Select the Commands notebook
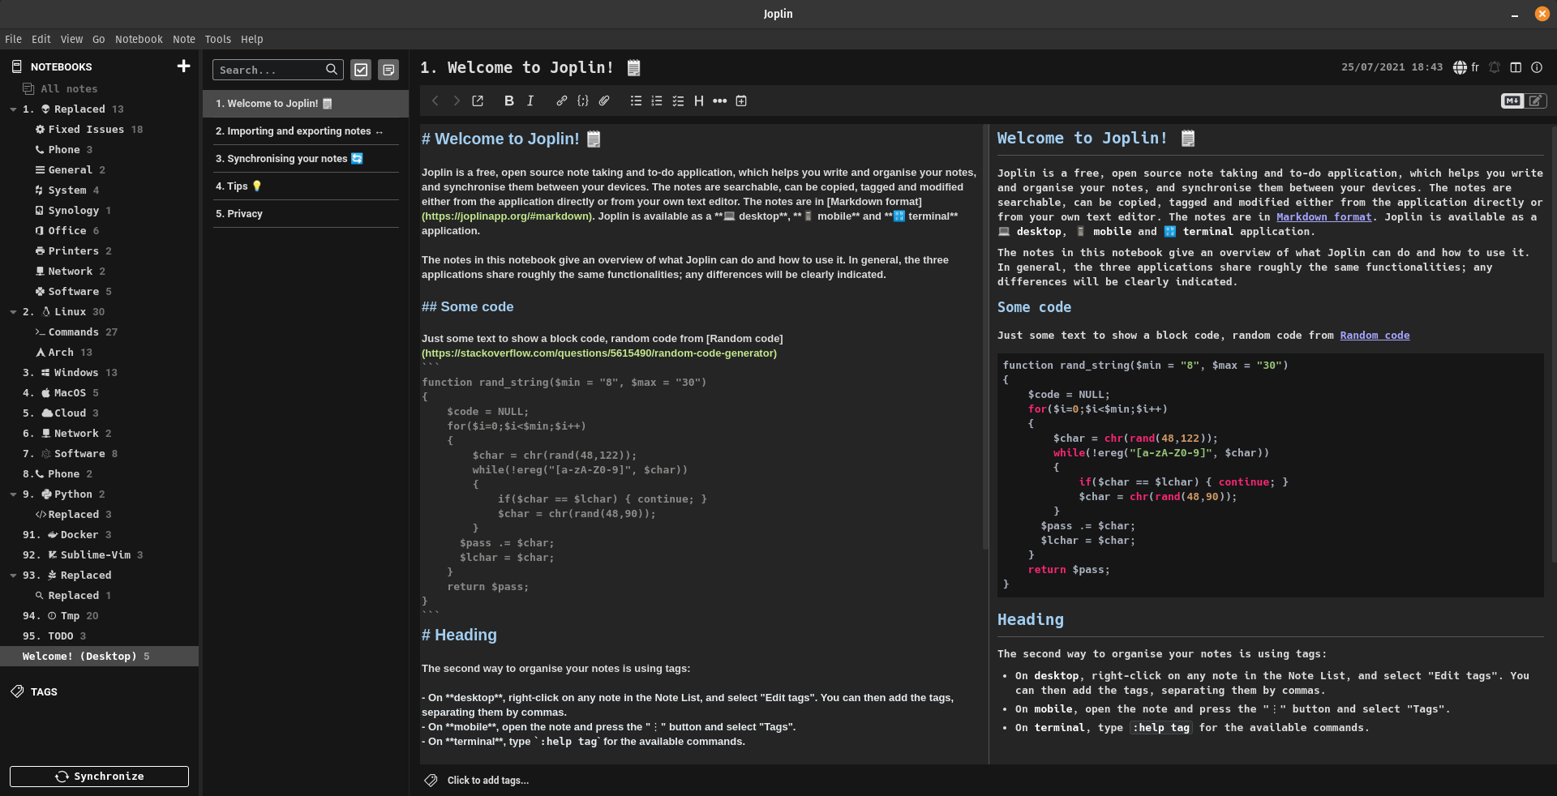Viewport: 1557px width, 796px height. pos(99,332)
